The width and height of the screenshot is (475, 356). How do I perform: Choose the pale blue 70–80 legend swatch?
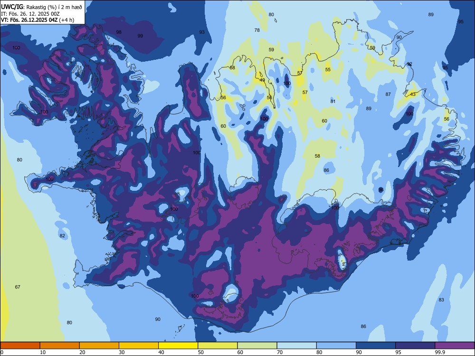(296, 346)
